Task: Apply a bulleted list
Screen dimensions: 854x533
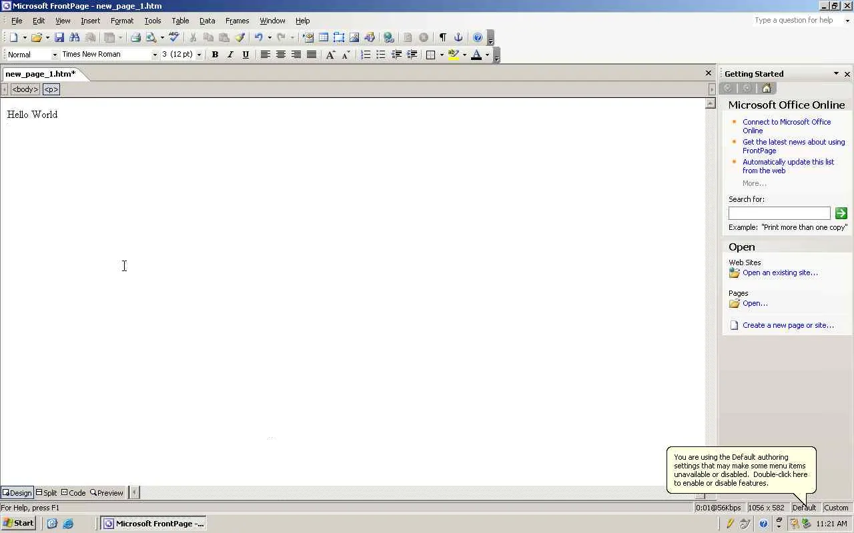Action: tap(381, 55)
